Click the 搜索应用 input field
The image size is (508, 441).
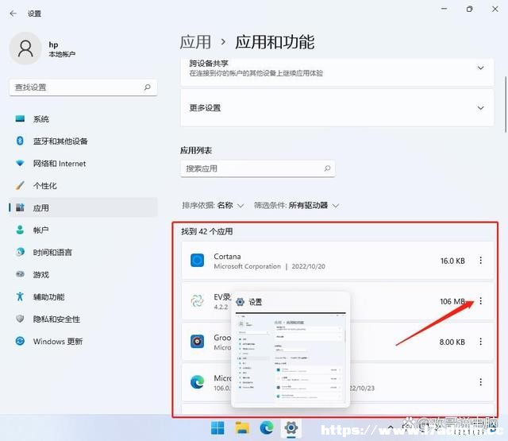(x=258, y=168)
